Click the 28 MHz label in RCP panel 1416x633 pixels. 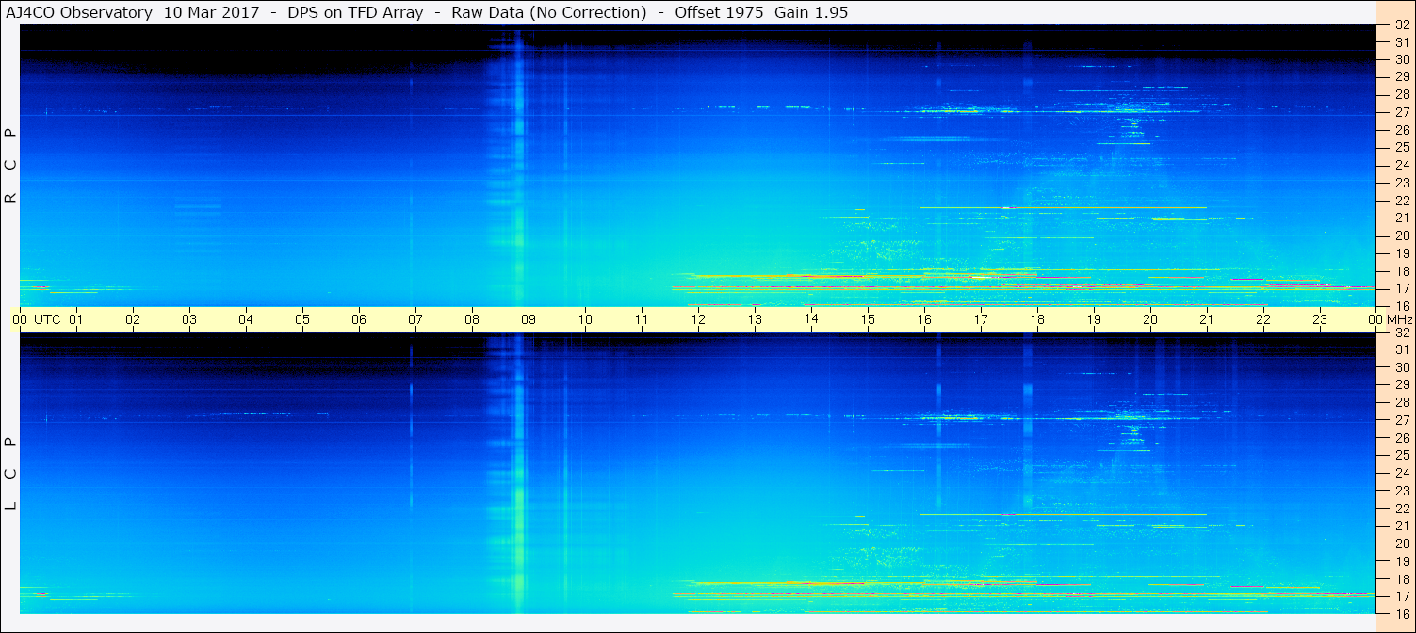coord(1401,95)
